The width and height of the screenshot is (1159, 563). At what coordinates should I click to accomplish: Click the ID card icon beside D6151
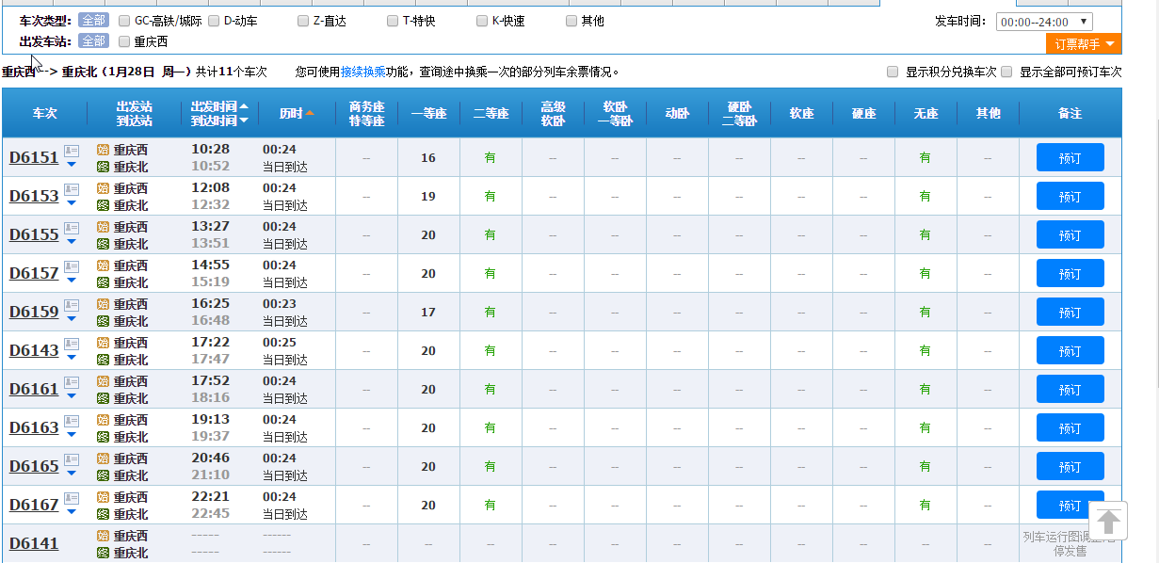pos(72,151)
